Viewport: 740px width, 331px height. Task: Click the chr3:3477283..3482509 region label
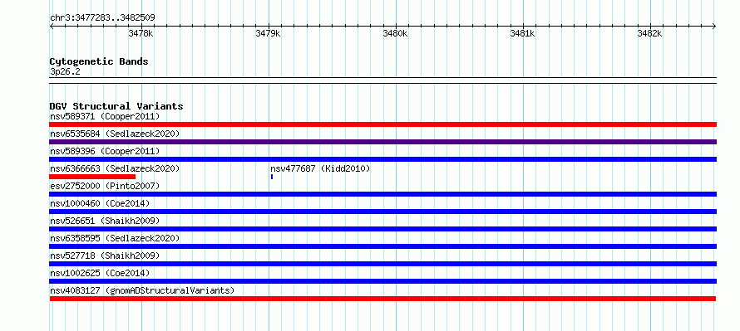point(102,18)
